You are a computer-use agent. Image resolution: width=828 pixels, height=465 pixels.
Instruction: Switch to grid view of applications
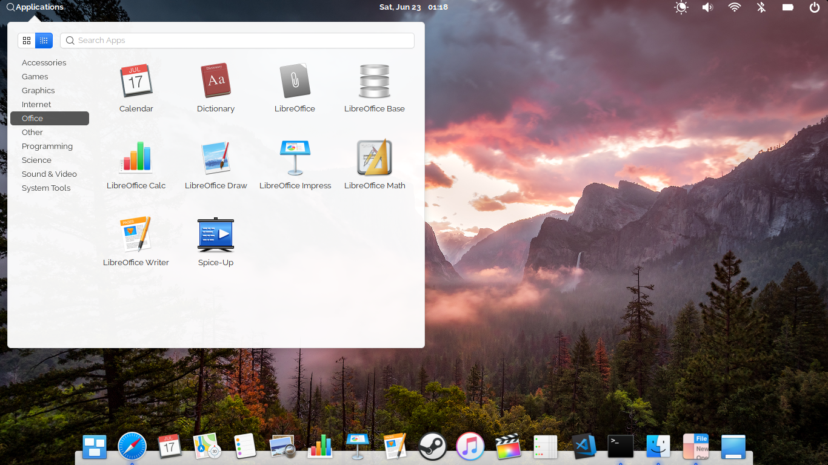[x=26, y=41]
